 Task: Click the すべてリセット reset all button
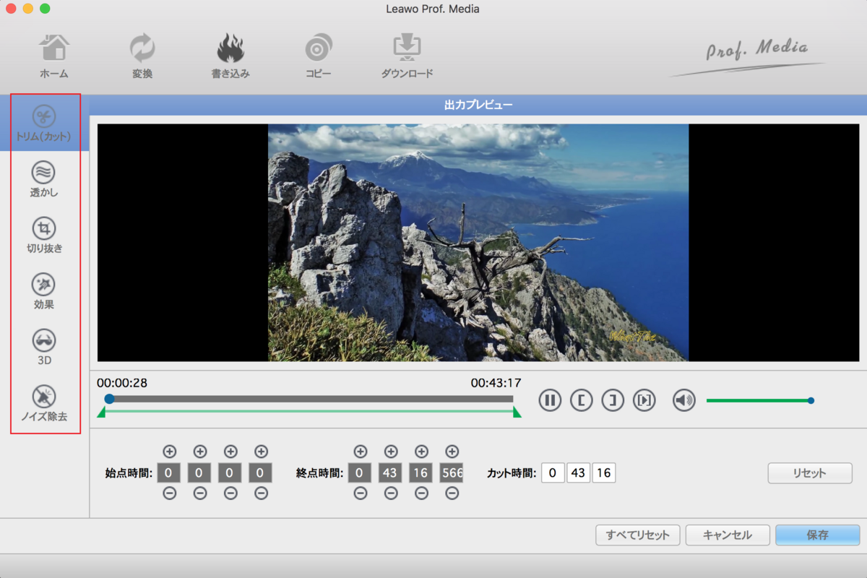click(x=638, y=535)
